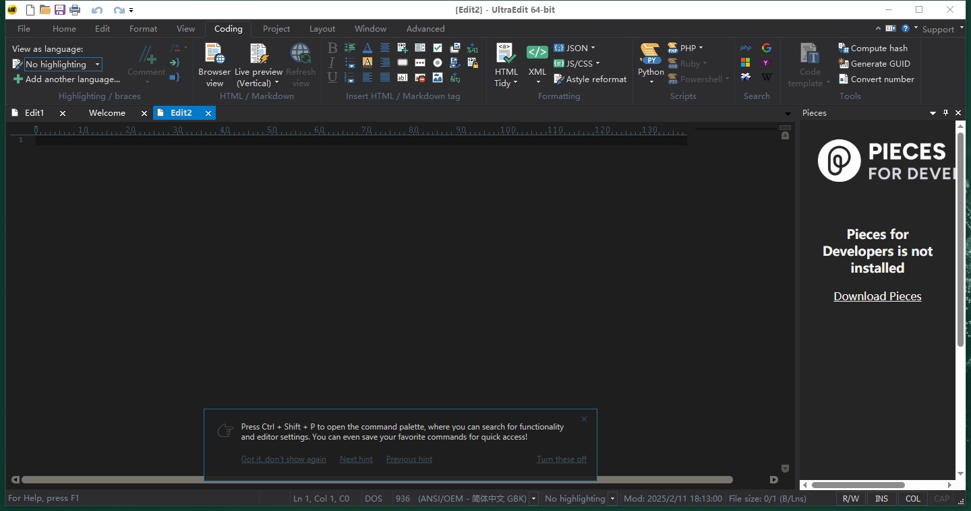Expand the JSON formatting dropdown

[x=593, y=48]
